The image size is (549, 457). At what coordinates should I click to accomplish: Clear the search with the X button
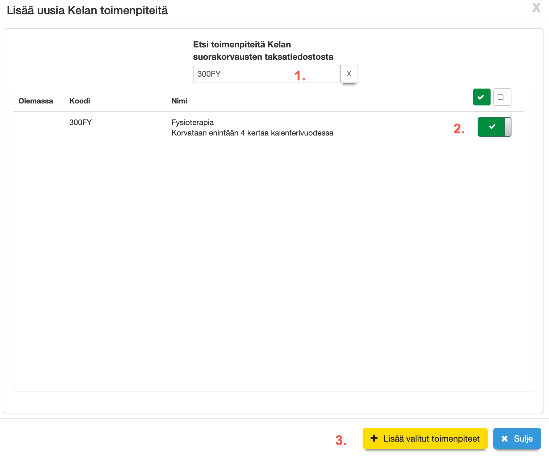tap(349, 74)
